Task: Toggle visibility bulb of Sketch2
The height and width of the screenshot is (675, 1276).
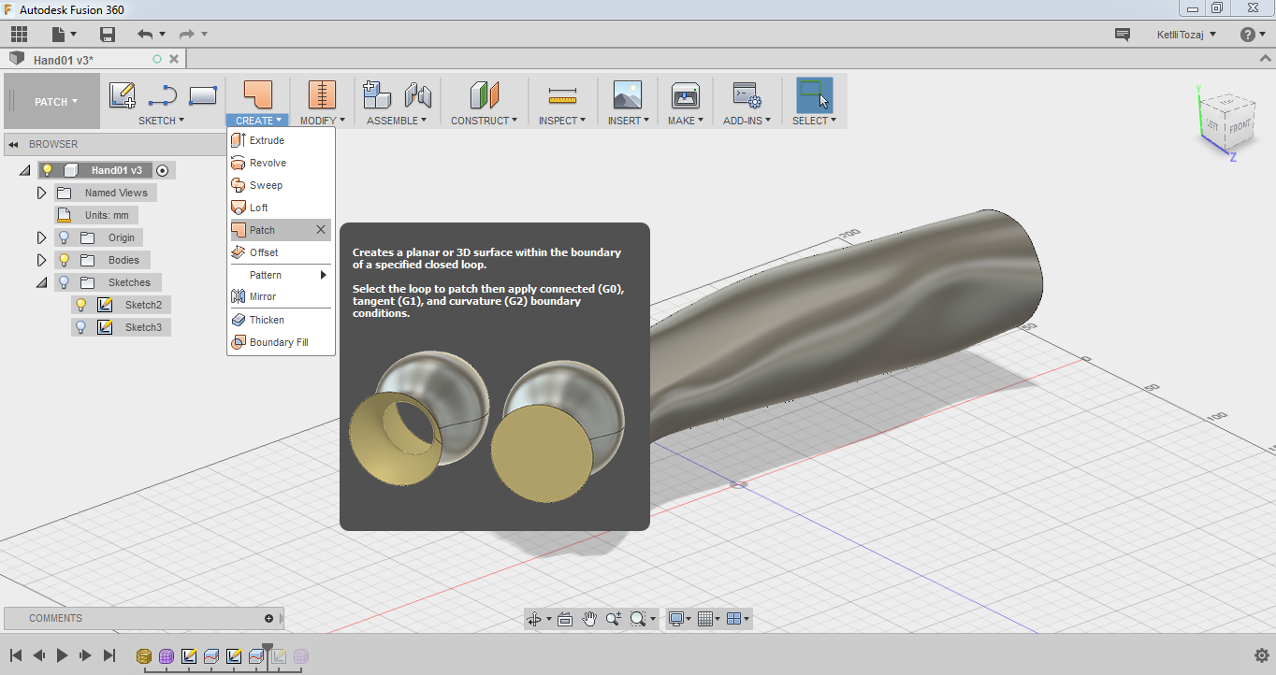Action: (81, 305)
